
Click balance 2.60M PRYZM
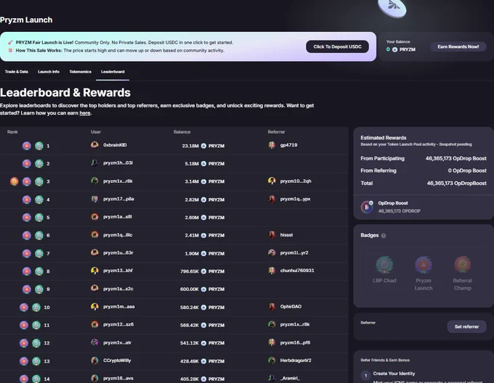204,218
